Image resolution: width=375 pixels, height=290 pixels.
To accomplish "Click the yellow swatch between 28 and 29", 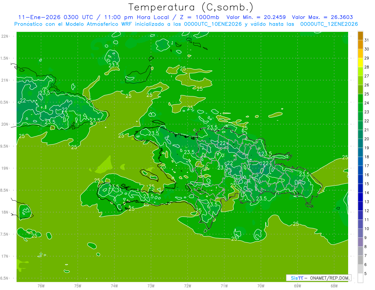I will [360, 62].
